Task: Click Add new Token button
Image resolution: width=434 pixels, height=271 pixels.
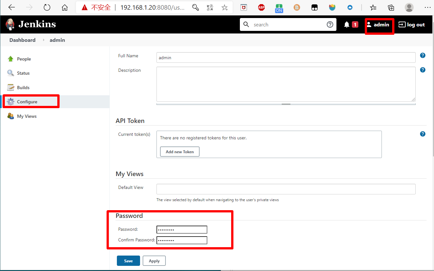Action: [x=180, y=152]
